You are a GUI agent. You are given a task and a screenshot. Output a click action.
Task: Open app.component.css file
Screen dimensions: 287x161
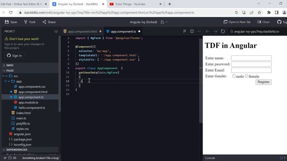[32, 86]
